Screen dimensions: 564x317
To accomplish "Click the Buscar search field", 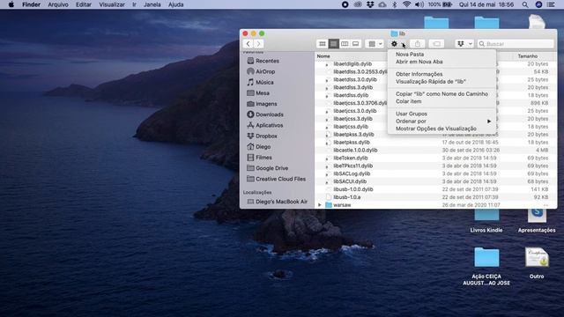I will pyautogui.click(x=516, y=44).
